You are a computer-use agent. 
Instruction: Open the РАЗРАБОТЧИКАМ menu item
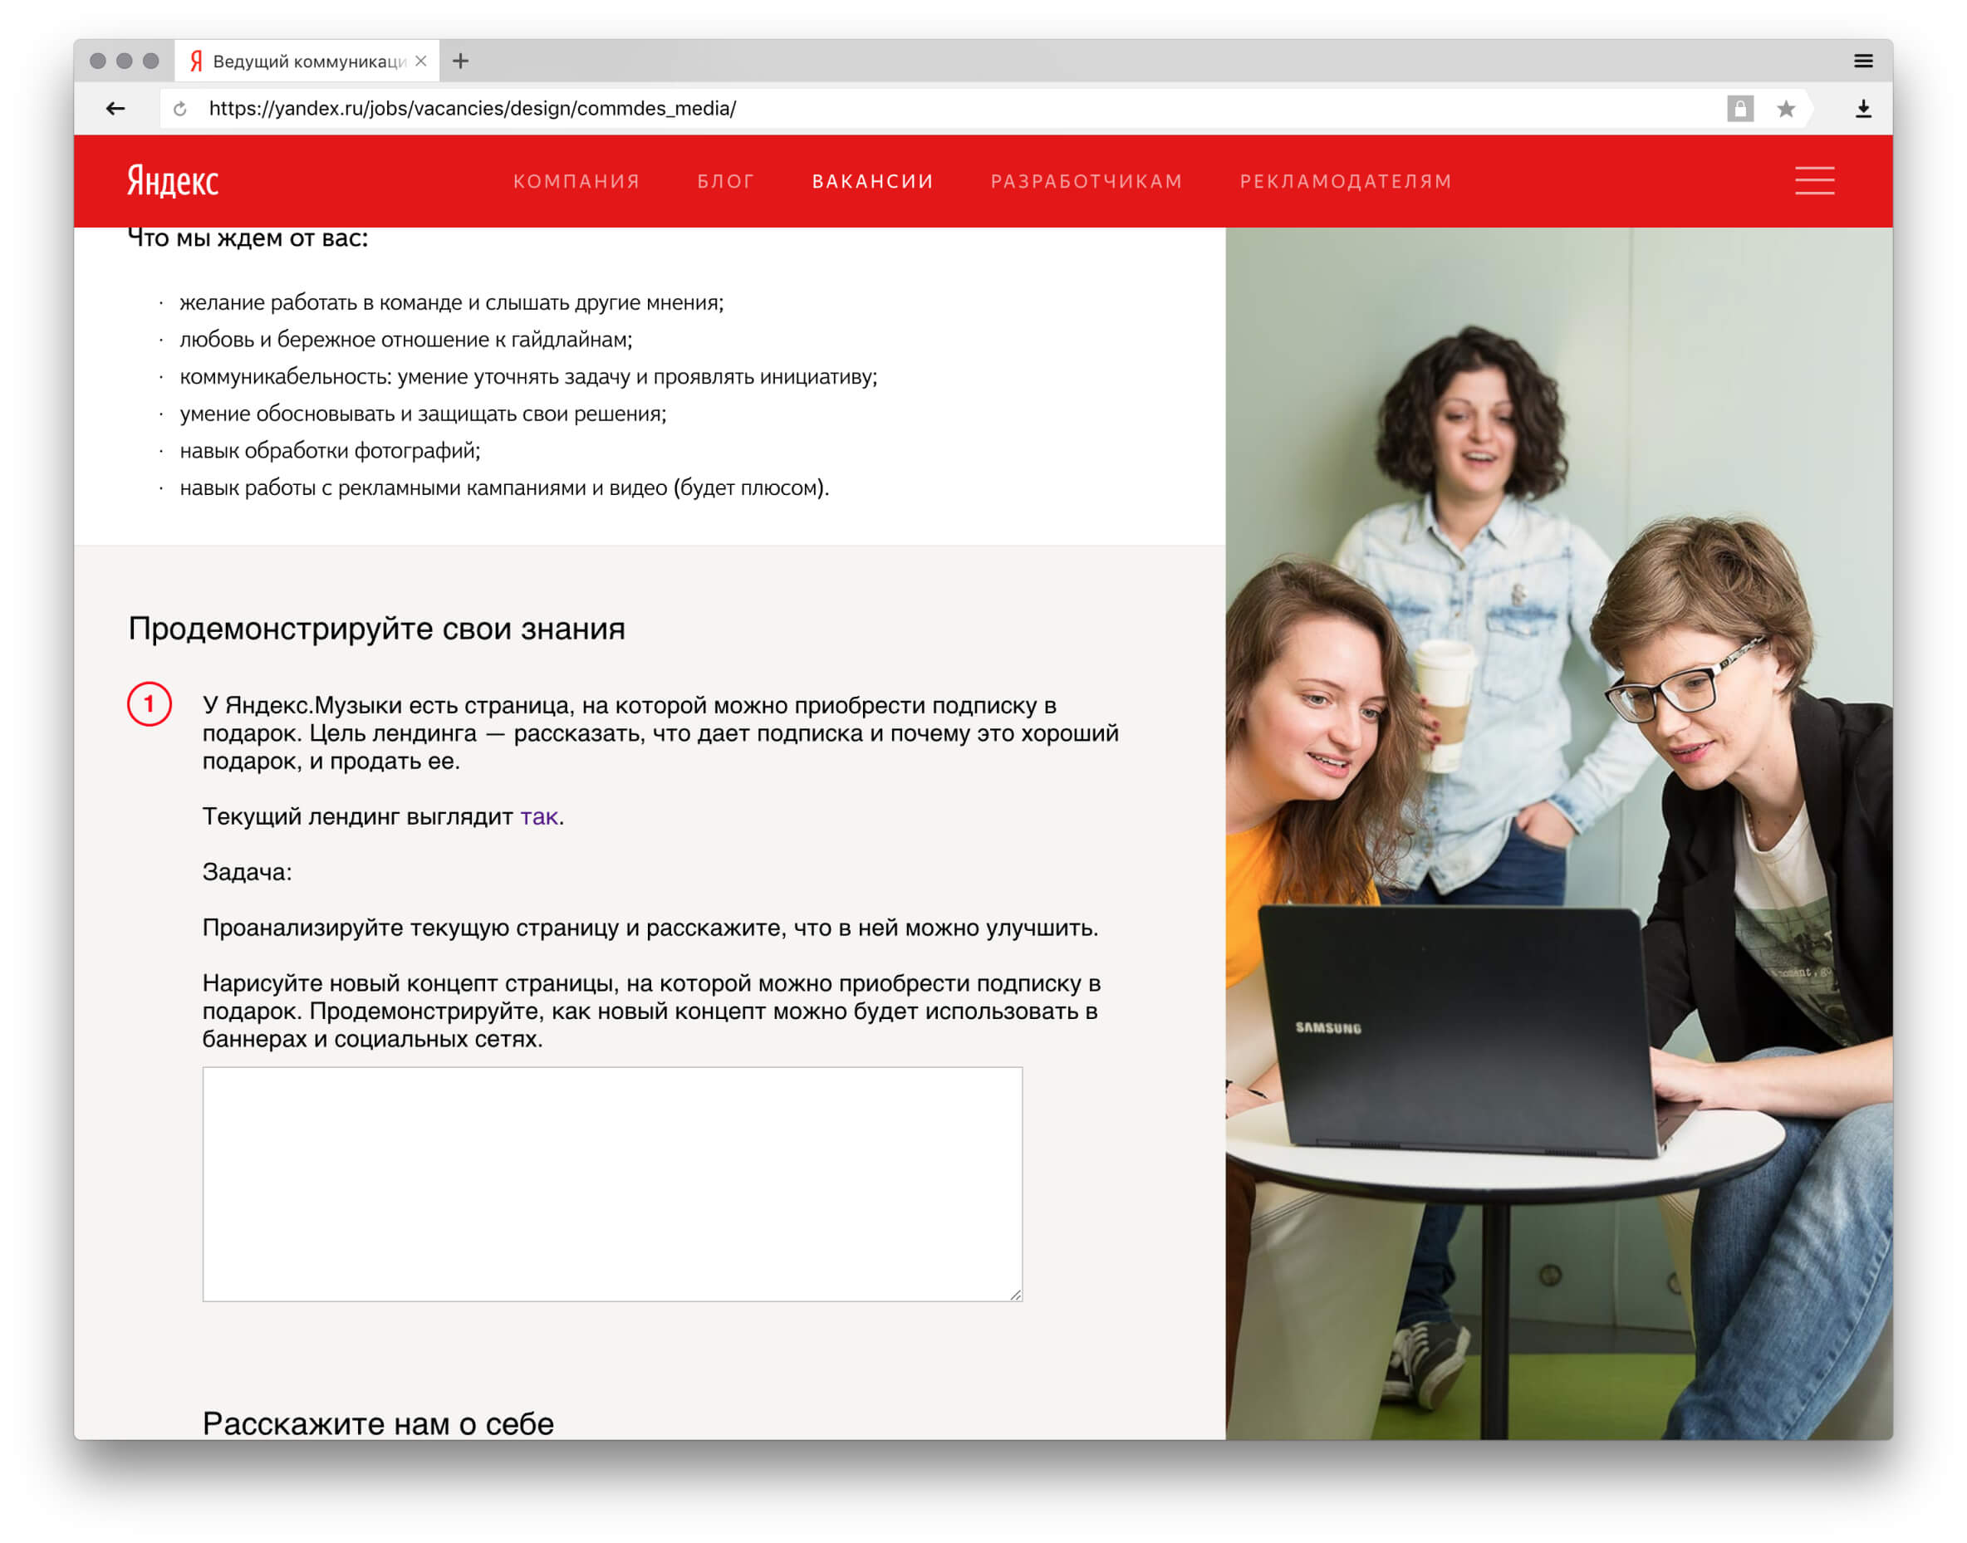pos(1087,181)
